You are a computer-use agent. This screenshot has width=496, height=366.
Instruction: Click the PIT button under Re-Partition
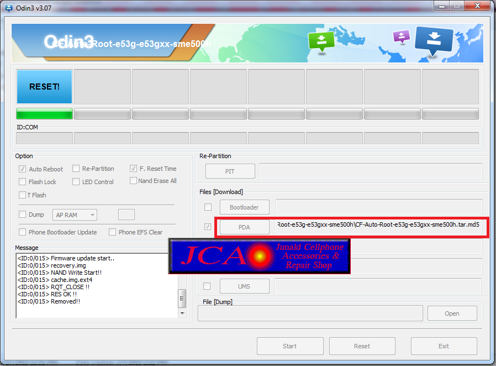(x=230, y=171)
